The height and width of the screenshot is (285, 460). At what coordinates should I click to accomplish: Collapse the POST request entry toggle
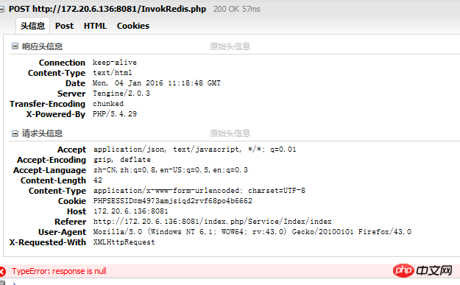(1, 10)
